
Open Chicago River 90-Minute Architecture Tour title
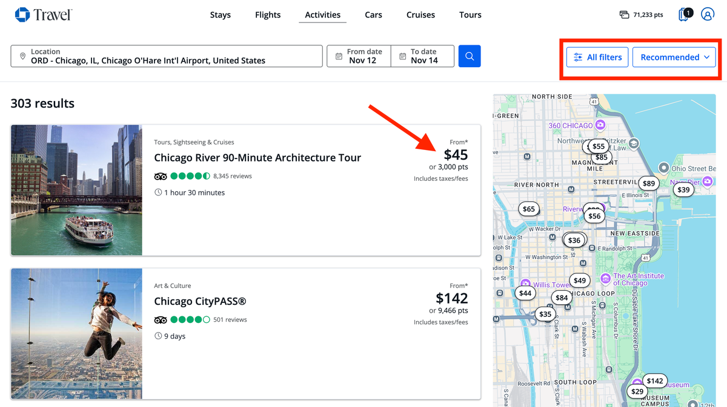click(257, 158)
